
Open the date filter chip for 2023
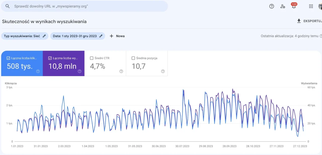click(x=75, y=36)
